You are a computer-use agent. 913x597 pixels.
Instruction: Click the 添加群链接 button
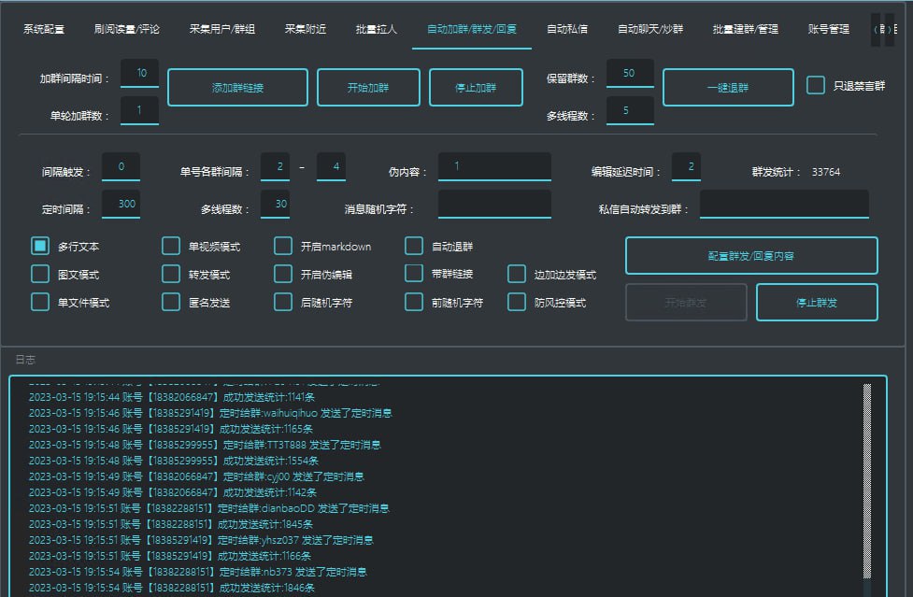click(x=237, y=88)
